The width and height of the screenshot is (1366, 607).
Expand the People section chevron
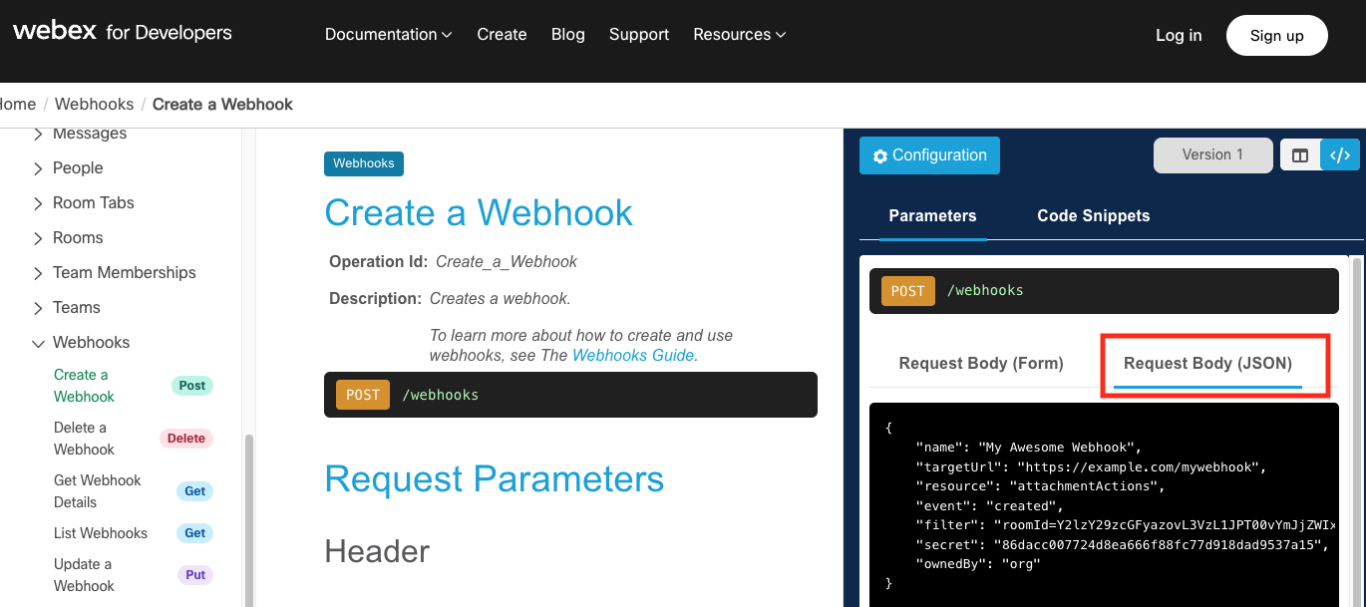tap(38, 168)
